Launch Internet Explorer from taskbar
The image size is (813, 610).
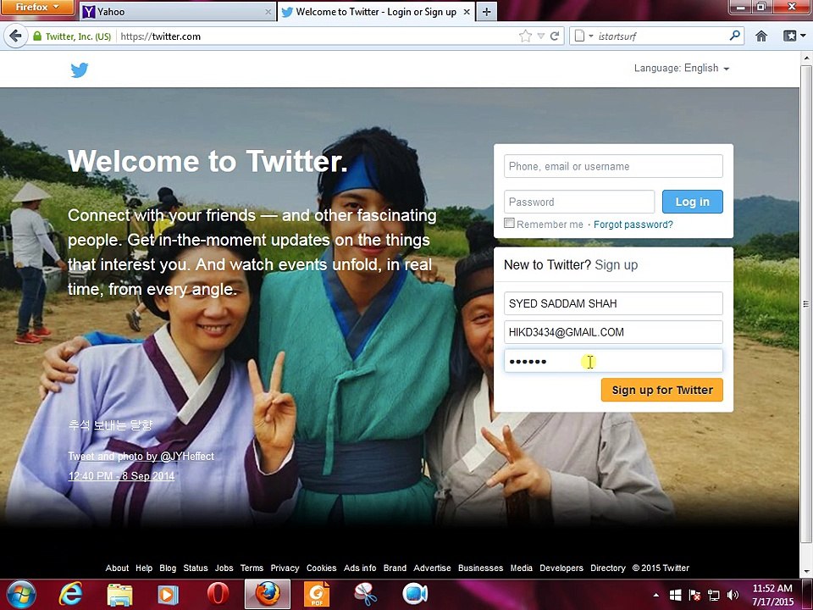click(x=70, y=595)
